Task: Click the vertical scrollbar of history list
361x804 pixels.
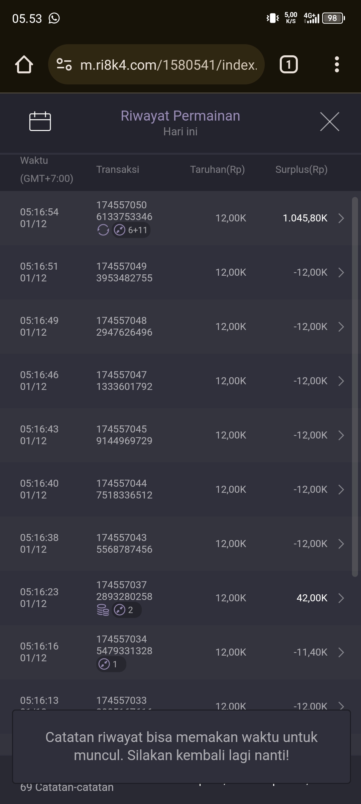Action: (x=355, y=385)
